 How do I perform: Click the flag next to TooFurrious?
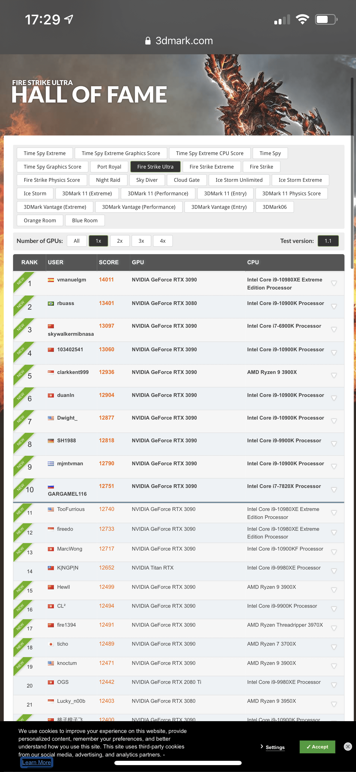[51, 509]
